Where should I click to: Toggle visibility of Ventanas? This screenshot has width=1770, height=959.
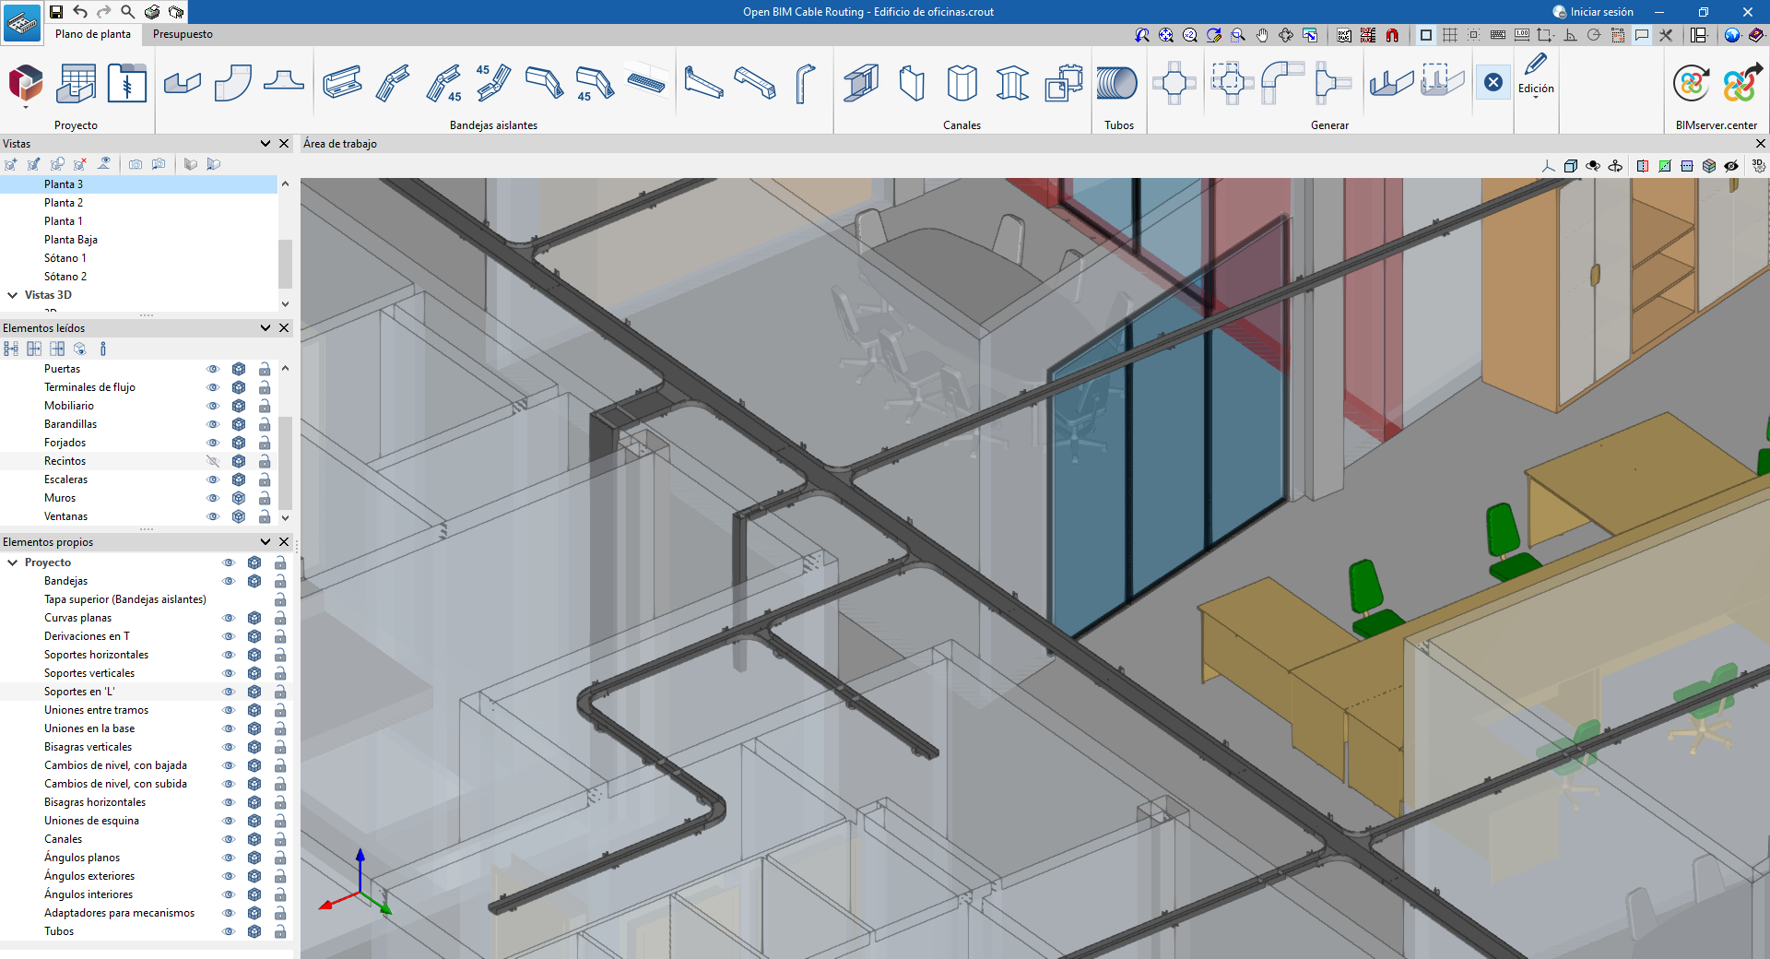pos(213,516)
